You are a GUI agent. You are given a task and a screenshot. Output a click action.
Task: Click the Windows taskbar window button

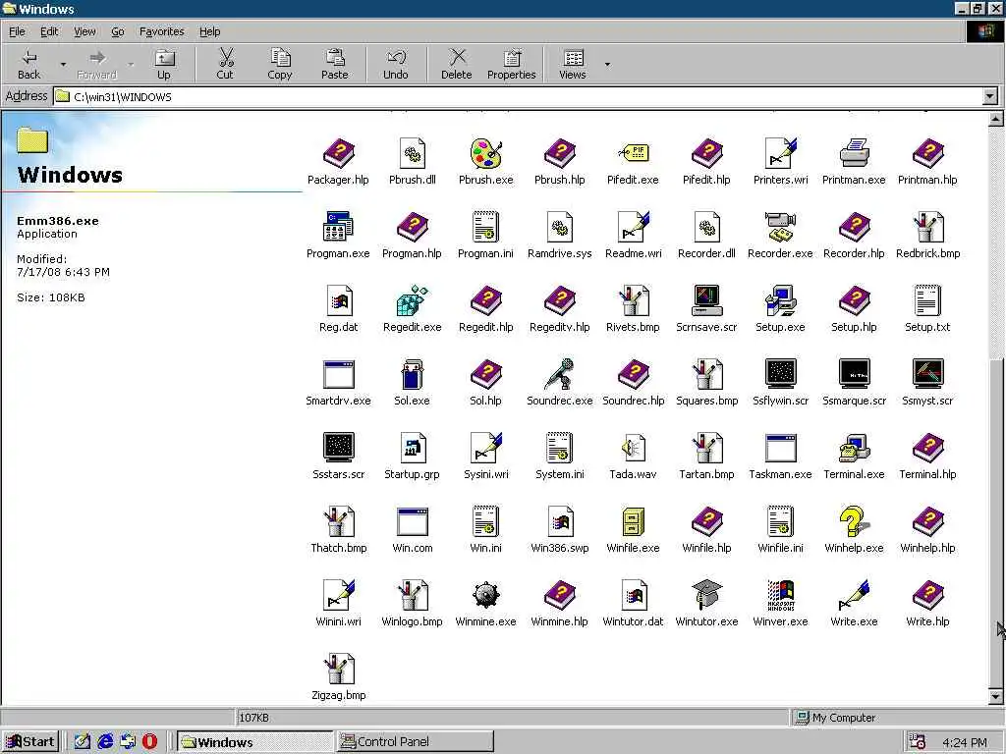[254, 742]
